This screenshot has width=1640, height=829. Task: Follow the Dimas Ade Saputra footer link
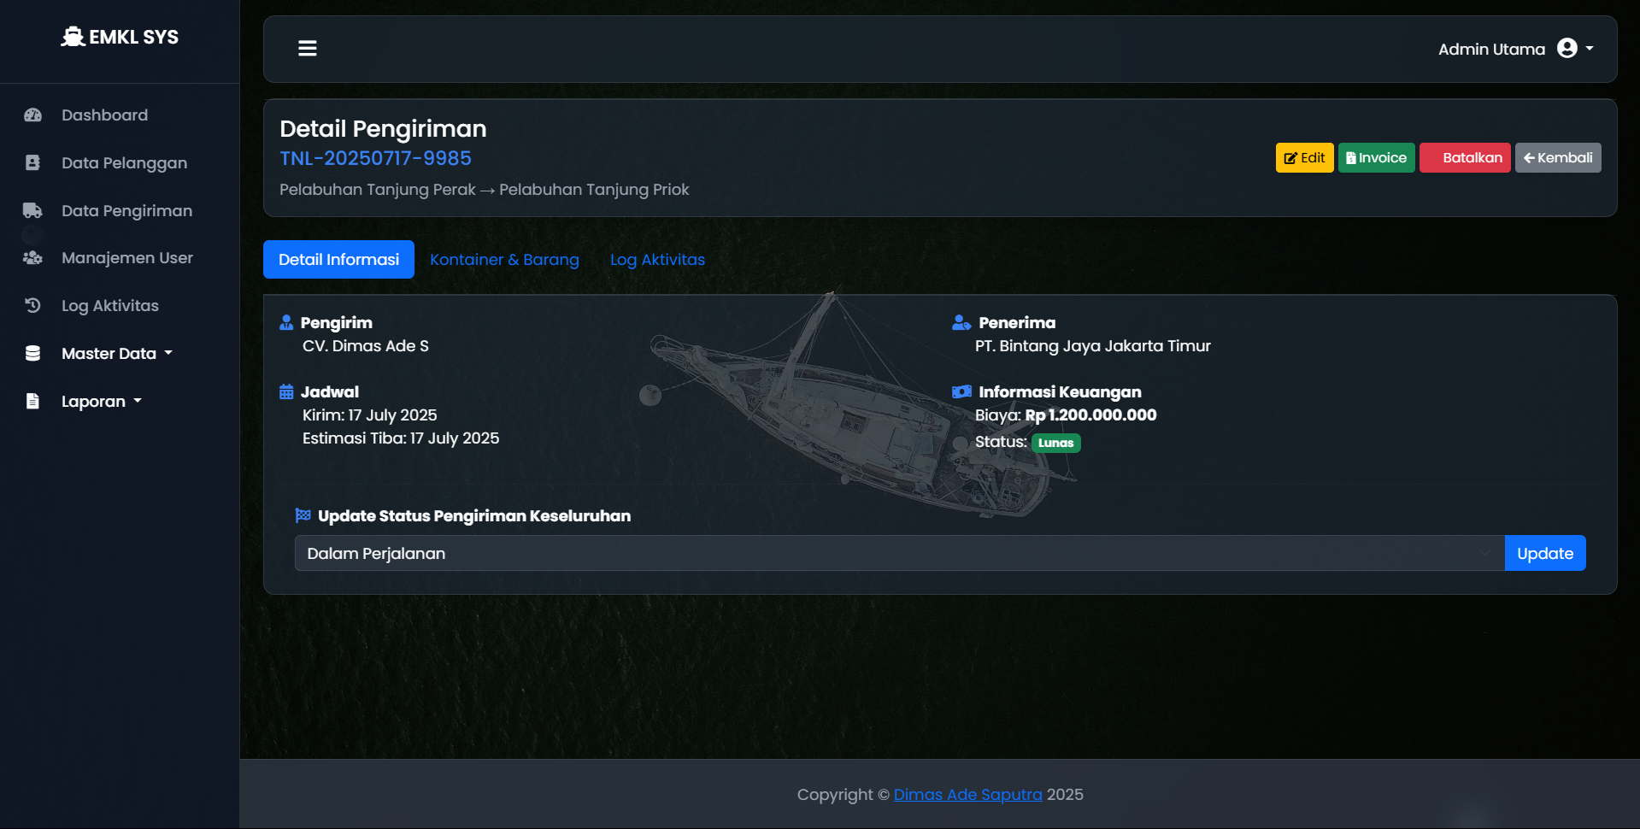coord(967,795)
